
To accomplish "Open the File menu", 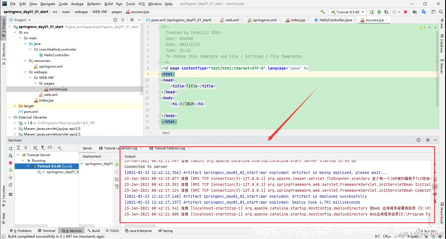I will point(13,4).
